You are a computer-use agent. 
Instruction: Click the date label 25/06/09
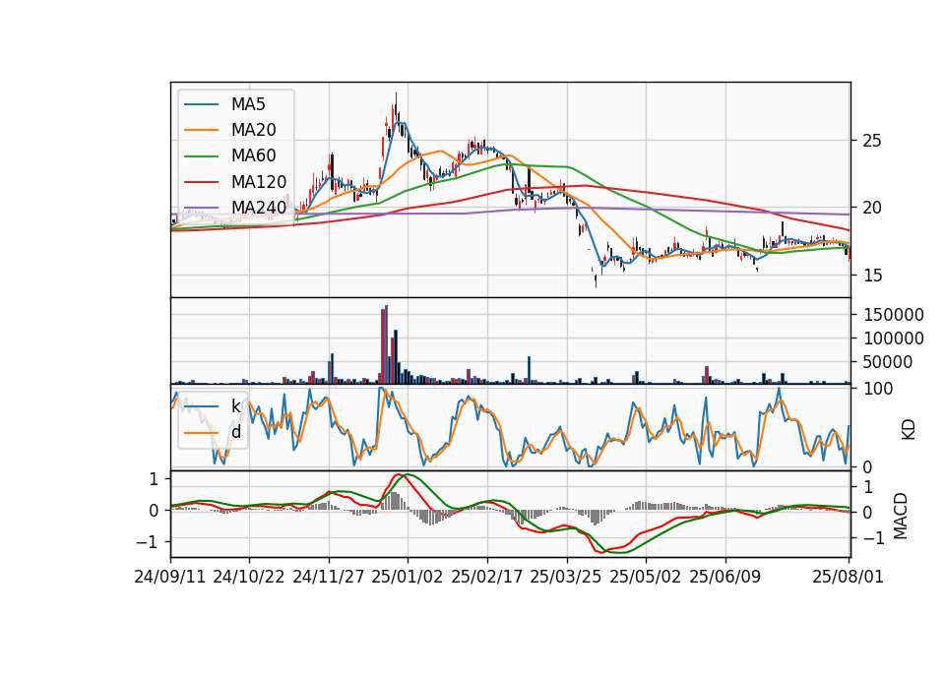(x=725, y=577)
